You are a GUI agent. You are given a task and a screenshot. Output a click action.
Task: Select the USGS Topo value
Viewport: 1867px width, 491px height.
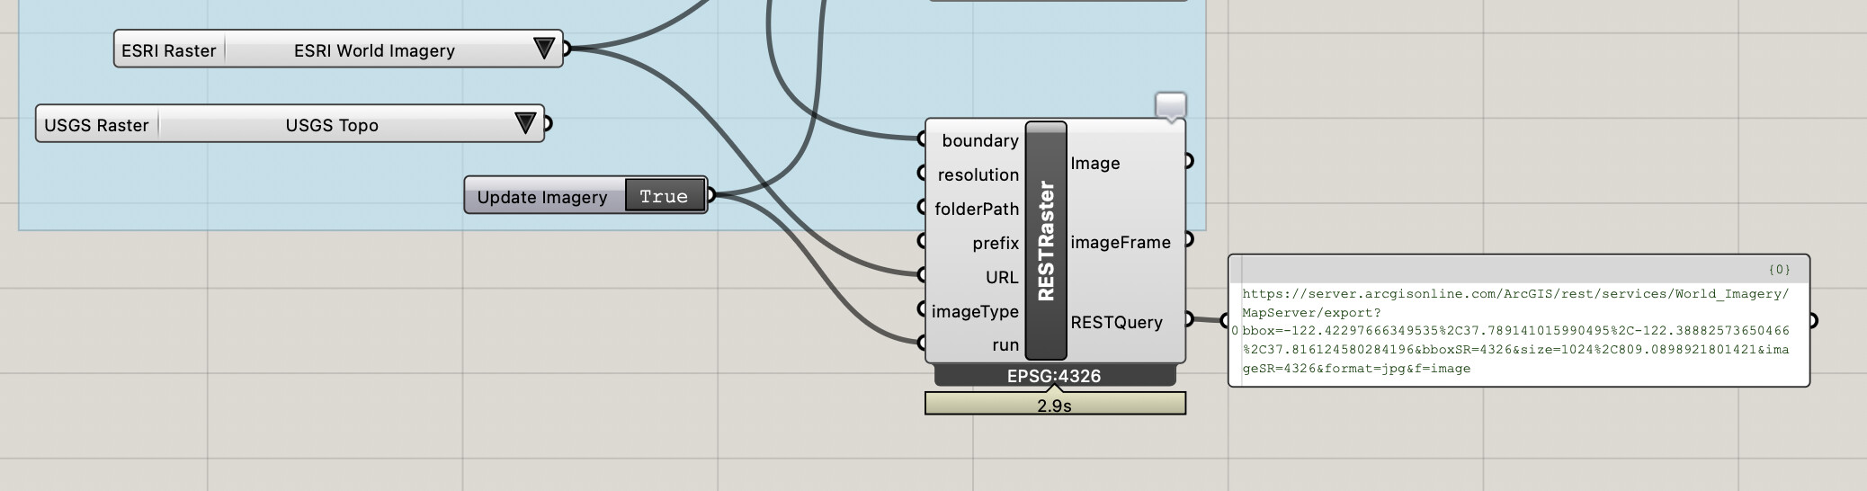pyautogui.click(x=332, y=125)
